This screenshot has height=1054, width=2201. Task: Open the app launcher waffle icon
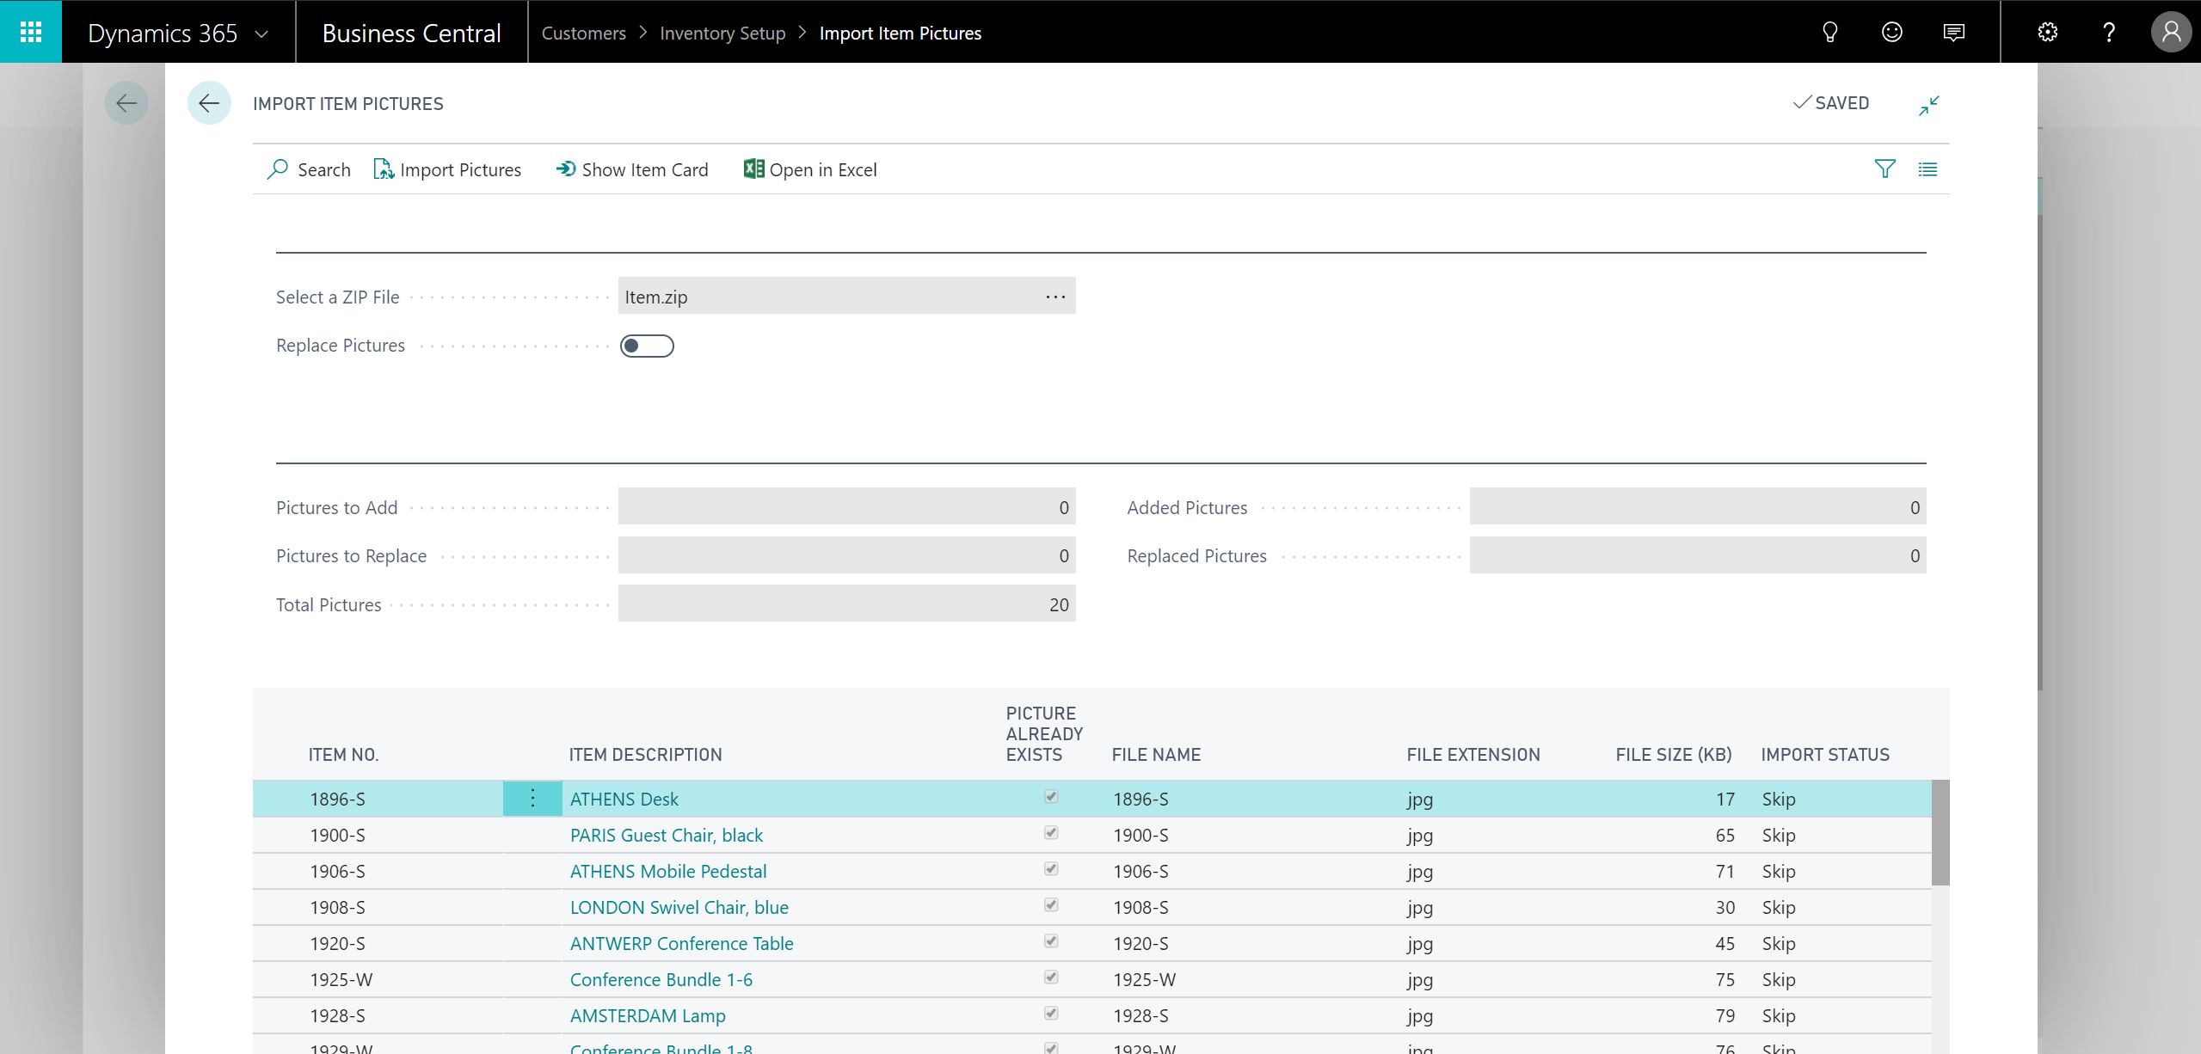point(31,32)
